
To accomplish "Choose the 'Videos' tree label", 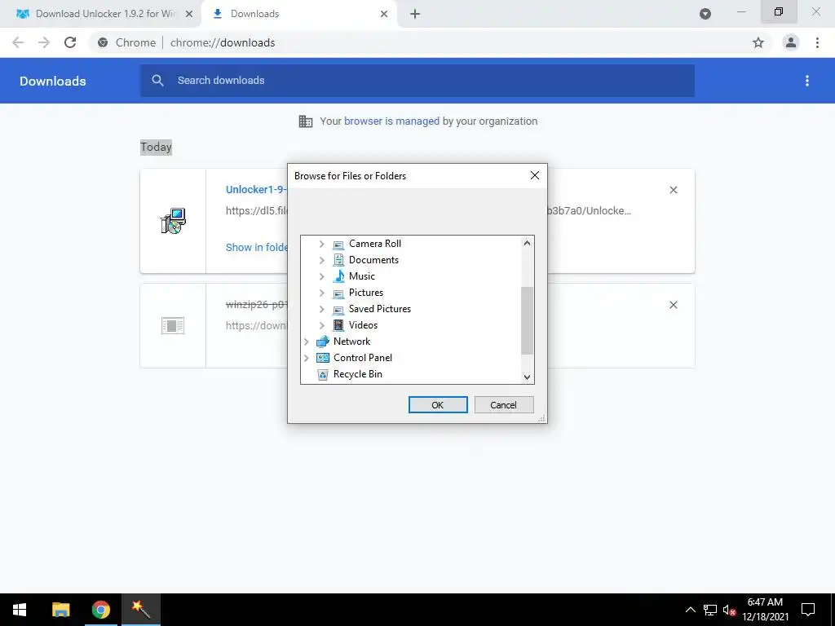I will 363,325.
